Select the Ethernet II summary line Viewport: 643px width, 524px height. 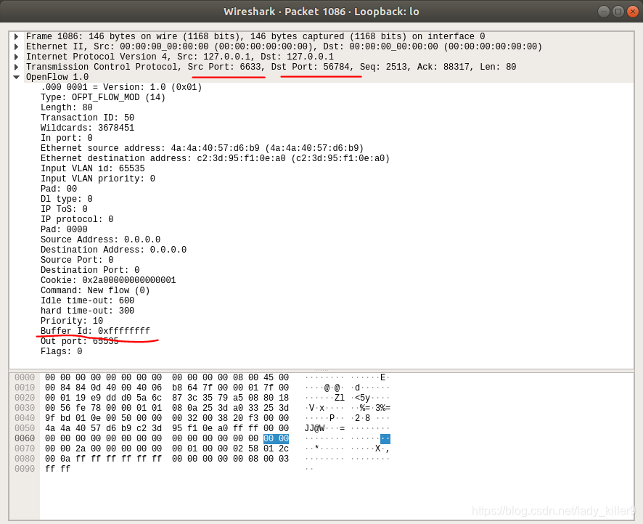(x=284, y=46)
